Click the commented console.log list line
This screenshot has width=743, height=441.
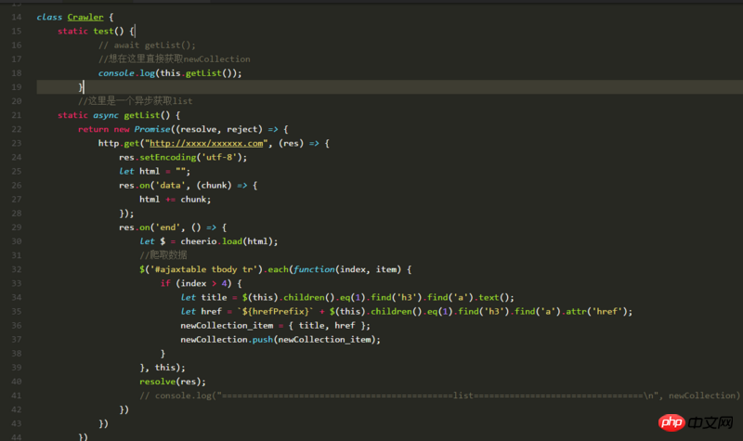click(x=439, y=396)
